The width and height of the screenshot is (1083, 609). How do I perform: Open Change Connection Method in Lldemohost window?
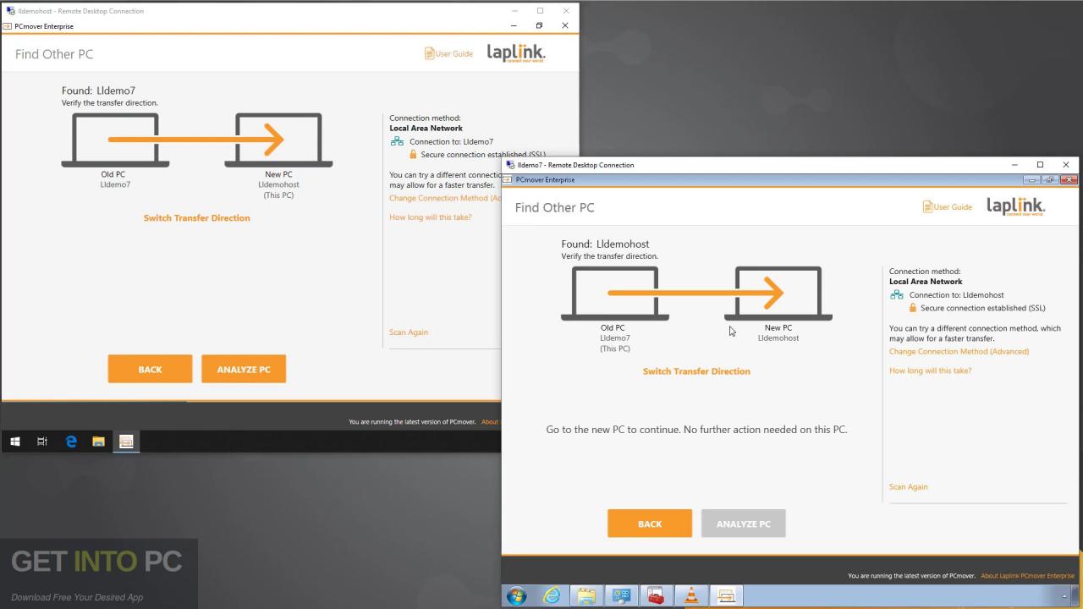pyautogui.click(x=444, y=198)
